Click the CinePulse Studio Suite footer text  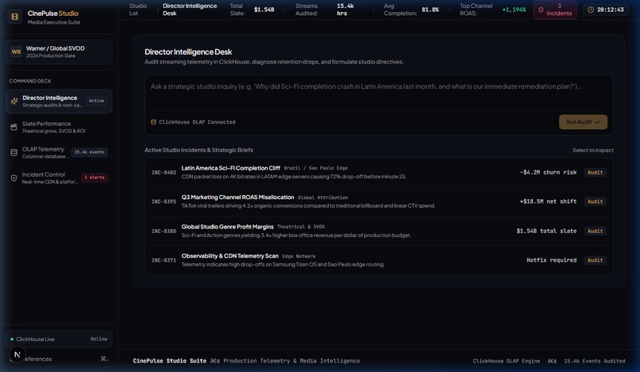coord(169,361)
